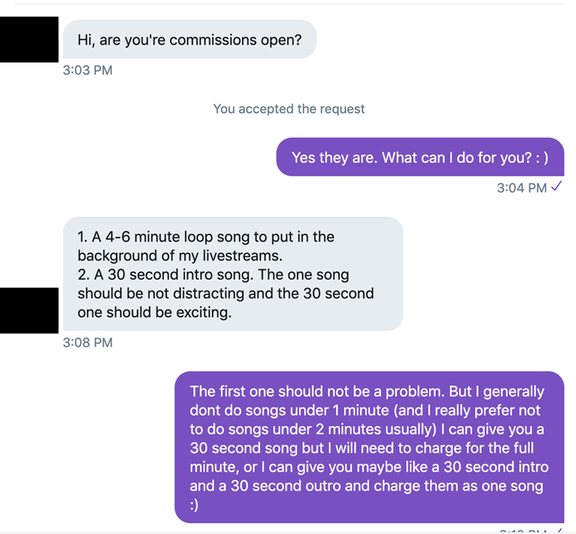
Task: Click the "1. A 4-6 minute loop song" line
Action: click(205, 236)
